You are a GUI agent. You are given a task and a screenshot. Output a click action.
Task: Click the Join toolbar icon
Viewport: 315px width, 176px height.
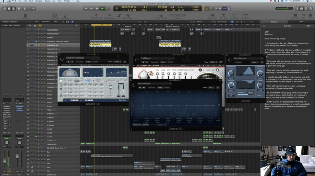tap(119, 16)
